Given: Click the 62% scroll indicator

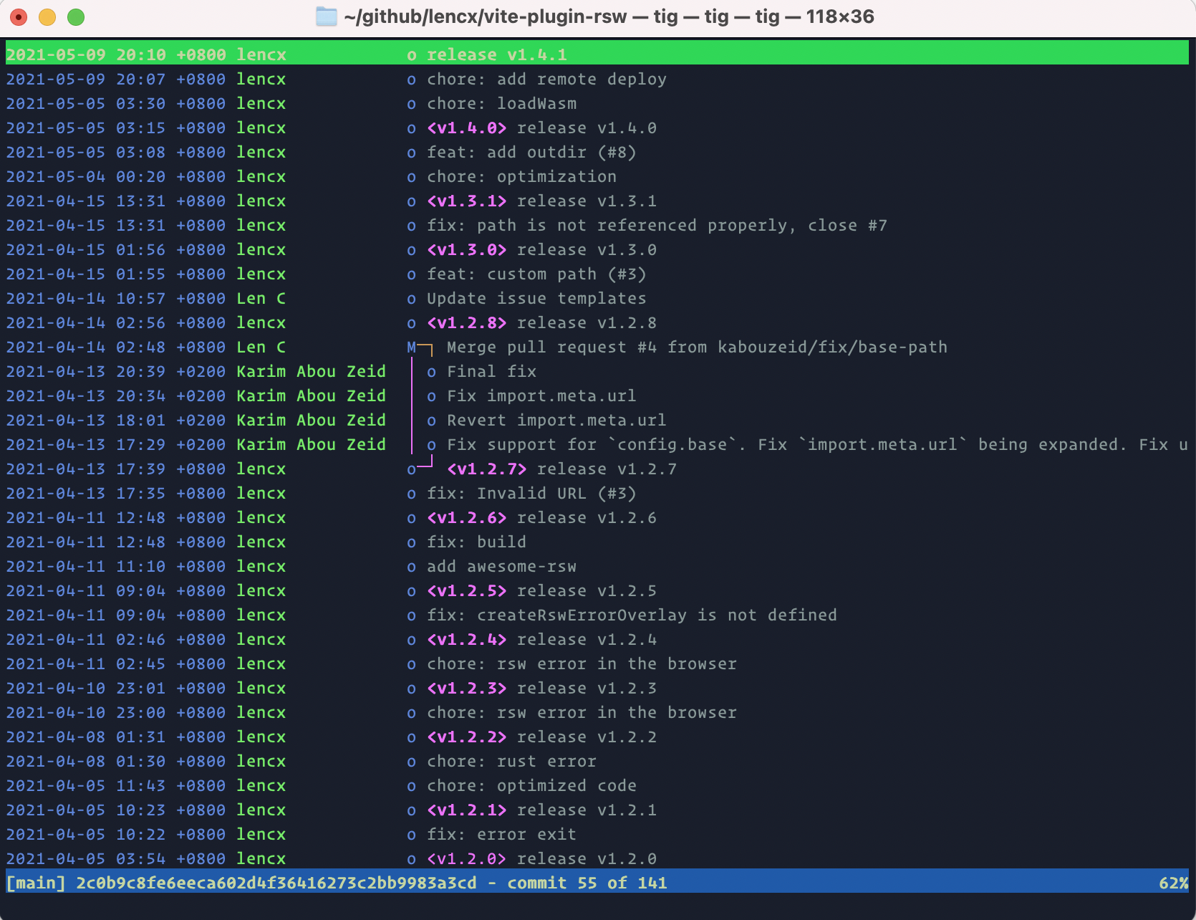Looking at the screenshot, I should point(1174,883).
